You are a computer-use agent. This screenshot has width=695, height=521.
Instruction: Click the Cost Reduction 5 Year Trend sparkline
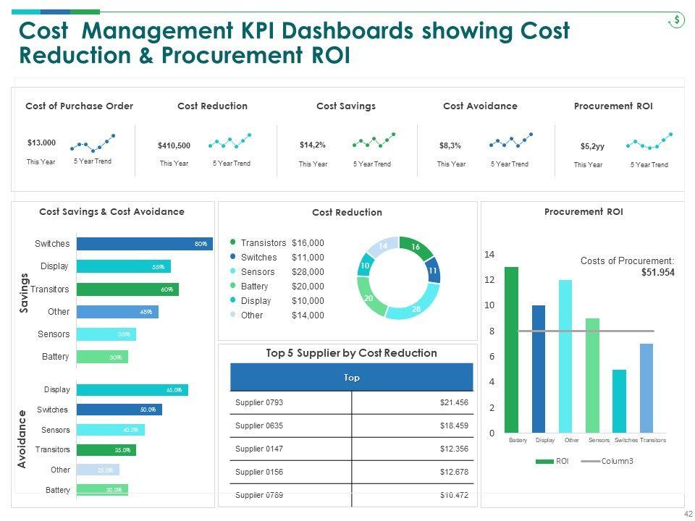230,142
